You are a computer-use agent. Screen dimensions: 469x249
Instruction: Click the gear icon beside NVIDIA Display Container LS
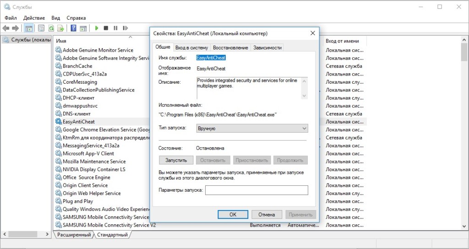click(58, 169)
